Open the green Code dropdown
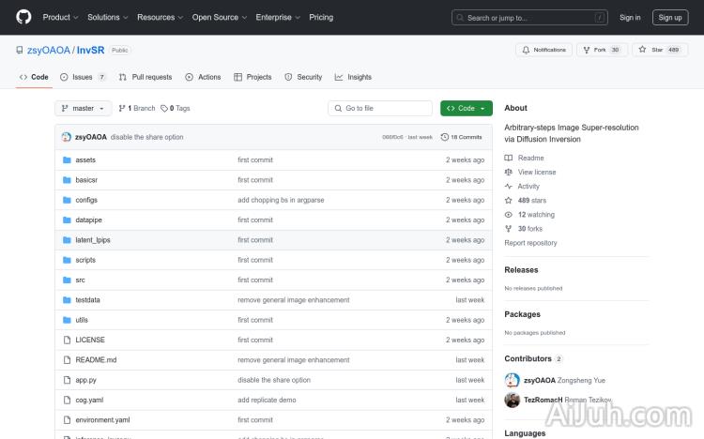The height and width of the screenshot is (439, 704). [466, 109]
